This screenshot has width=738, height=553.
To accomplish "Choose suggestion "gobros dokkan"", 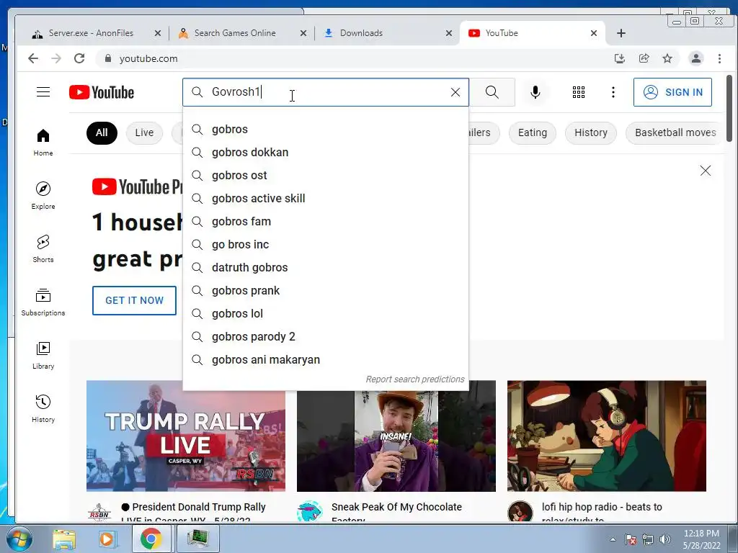I will 326,153.
